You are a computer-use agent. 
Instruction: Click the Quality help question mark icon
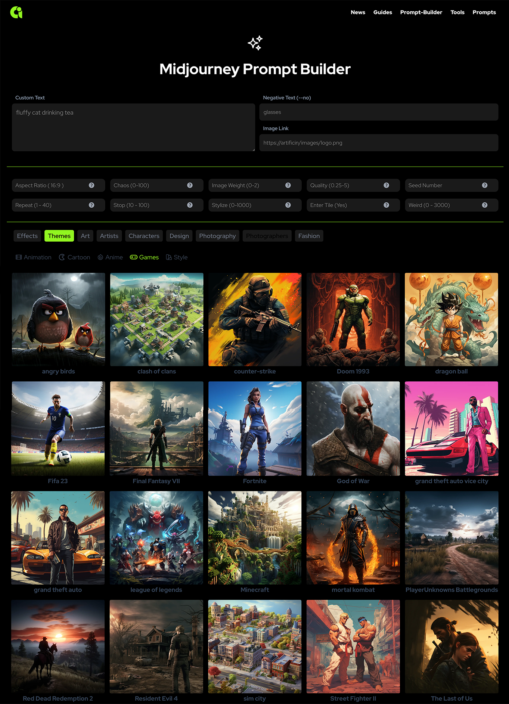tap(386, 185)
